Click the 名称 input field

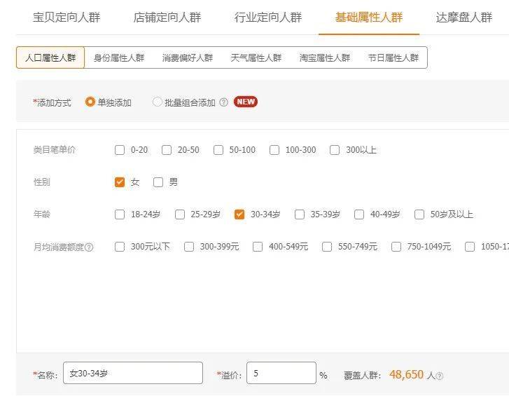133,374
